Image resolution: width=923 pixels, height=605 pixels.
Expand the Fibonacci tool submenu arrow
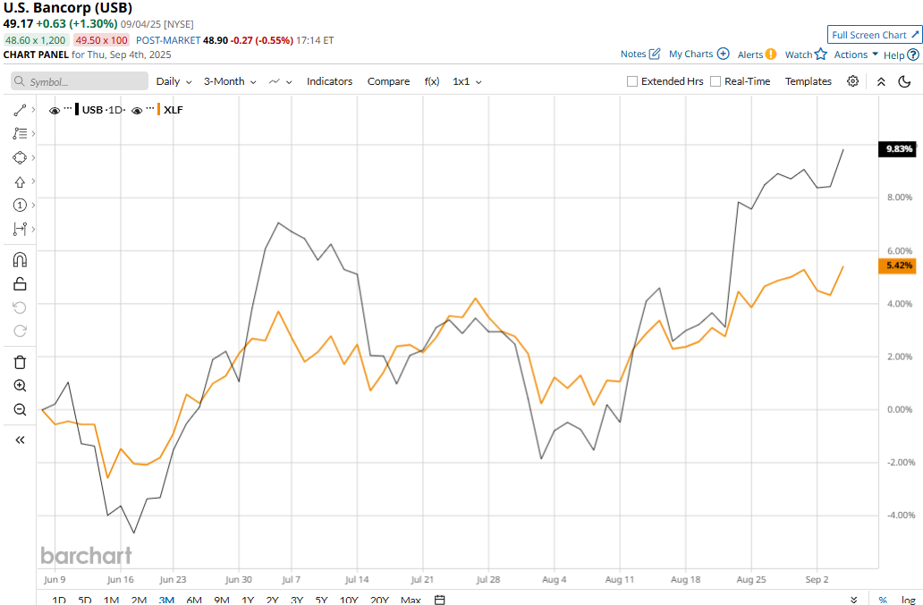34,133
